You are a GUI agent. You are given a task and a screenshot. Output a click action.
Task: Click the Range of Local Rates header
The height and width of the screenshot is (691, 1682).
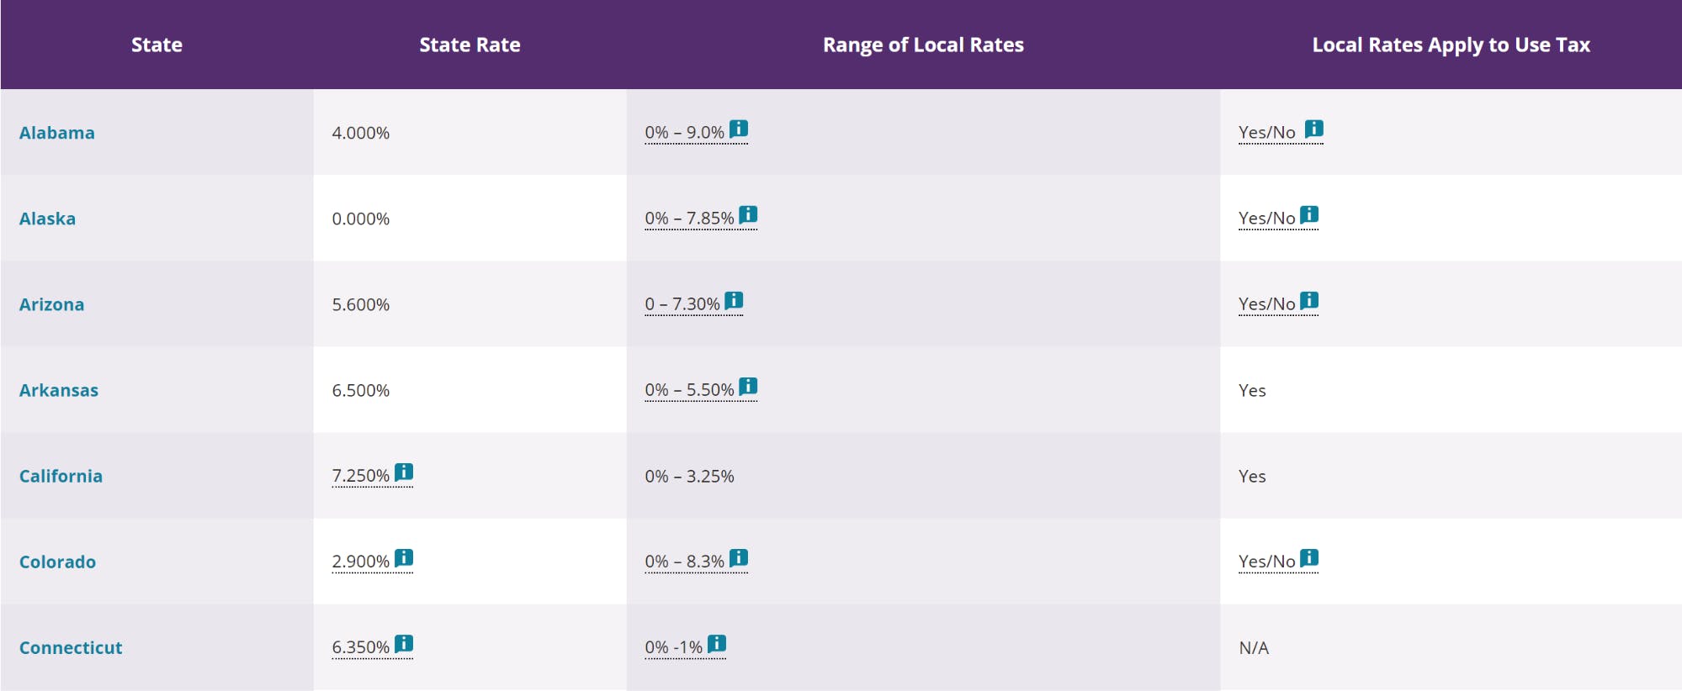click(x=923, y=45)
